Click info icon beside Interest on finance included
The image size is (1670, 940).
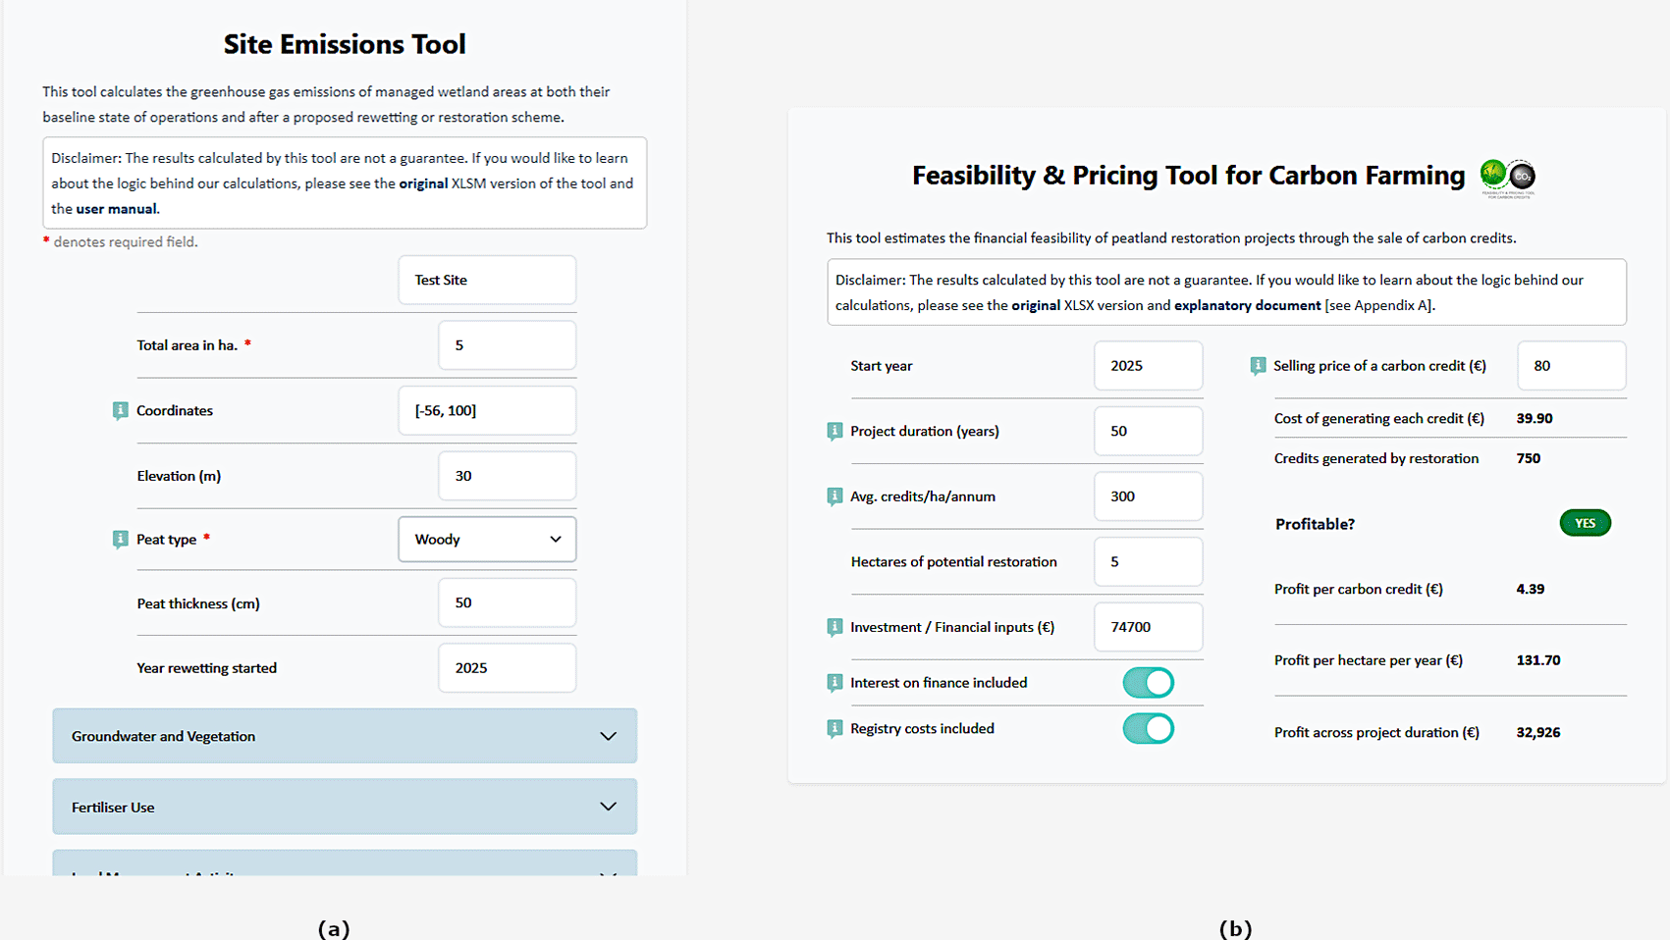click(x=835, y=683)
